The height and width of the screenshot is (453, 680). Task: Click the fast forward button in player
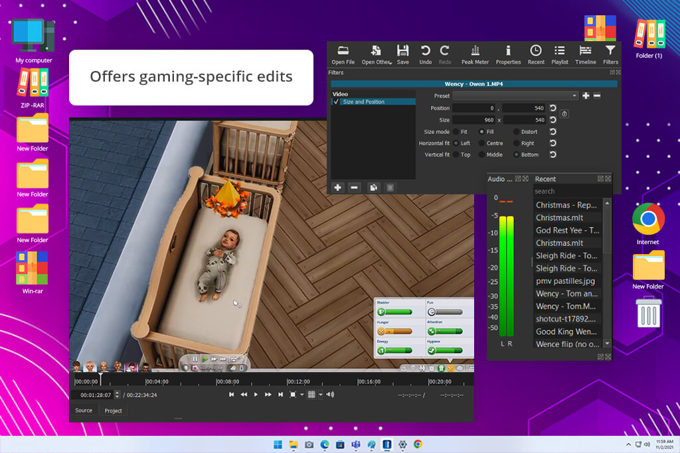[268, 395]
